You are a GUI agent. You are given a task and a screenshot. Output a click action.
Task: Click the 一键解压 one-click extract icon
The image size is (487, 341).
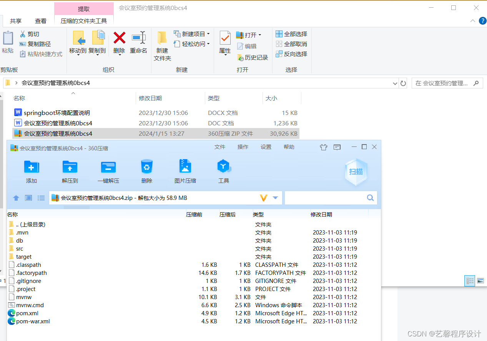108,171
